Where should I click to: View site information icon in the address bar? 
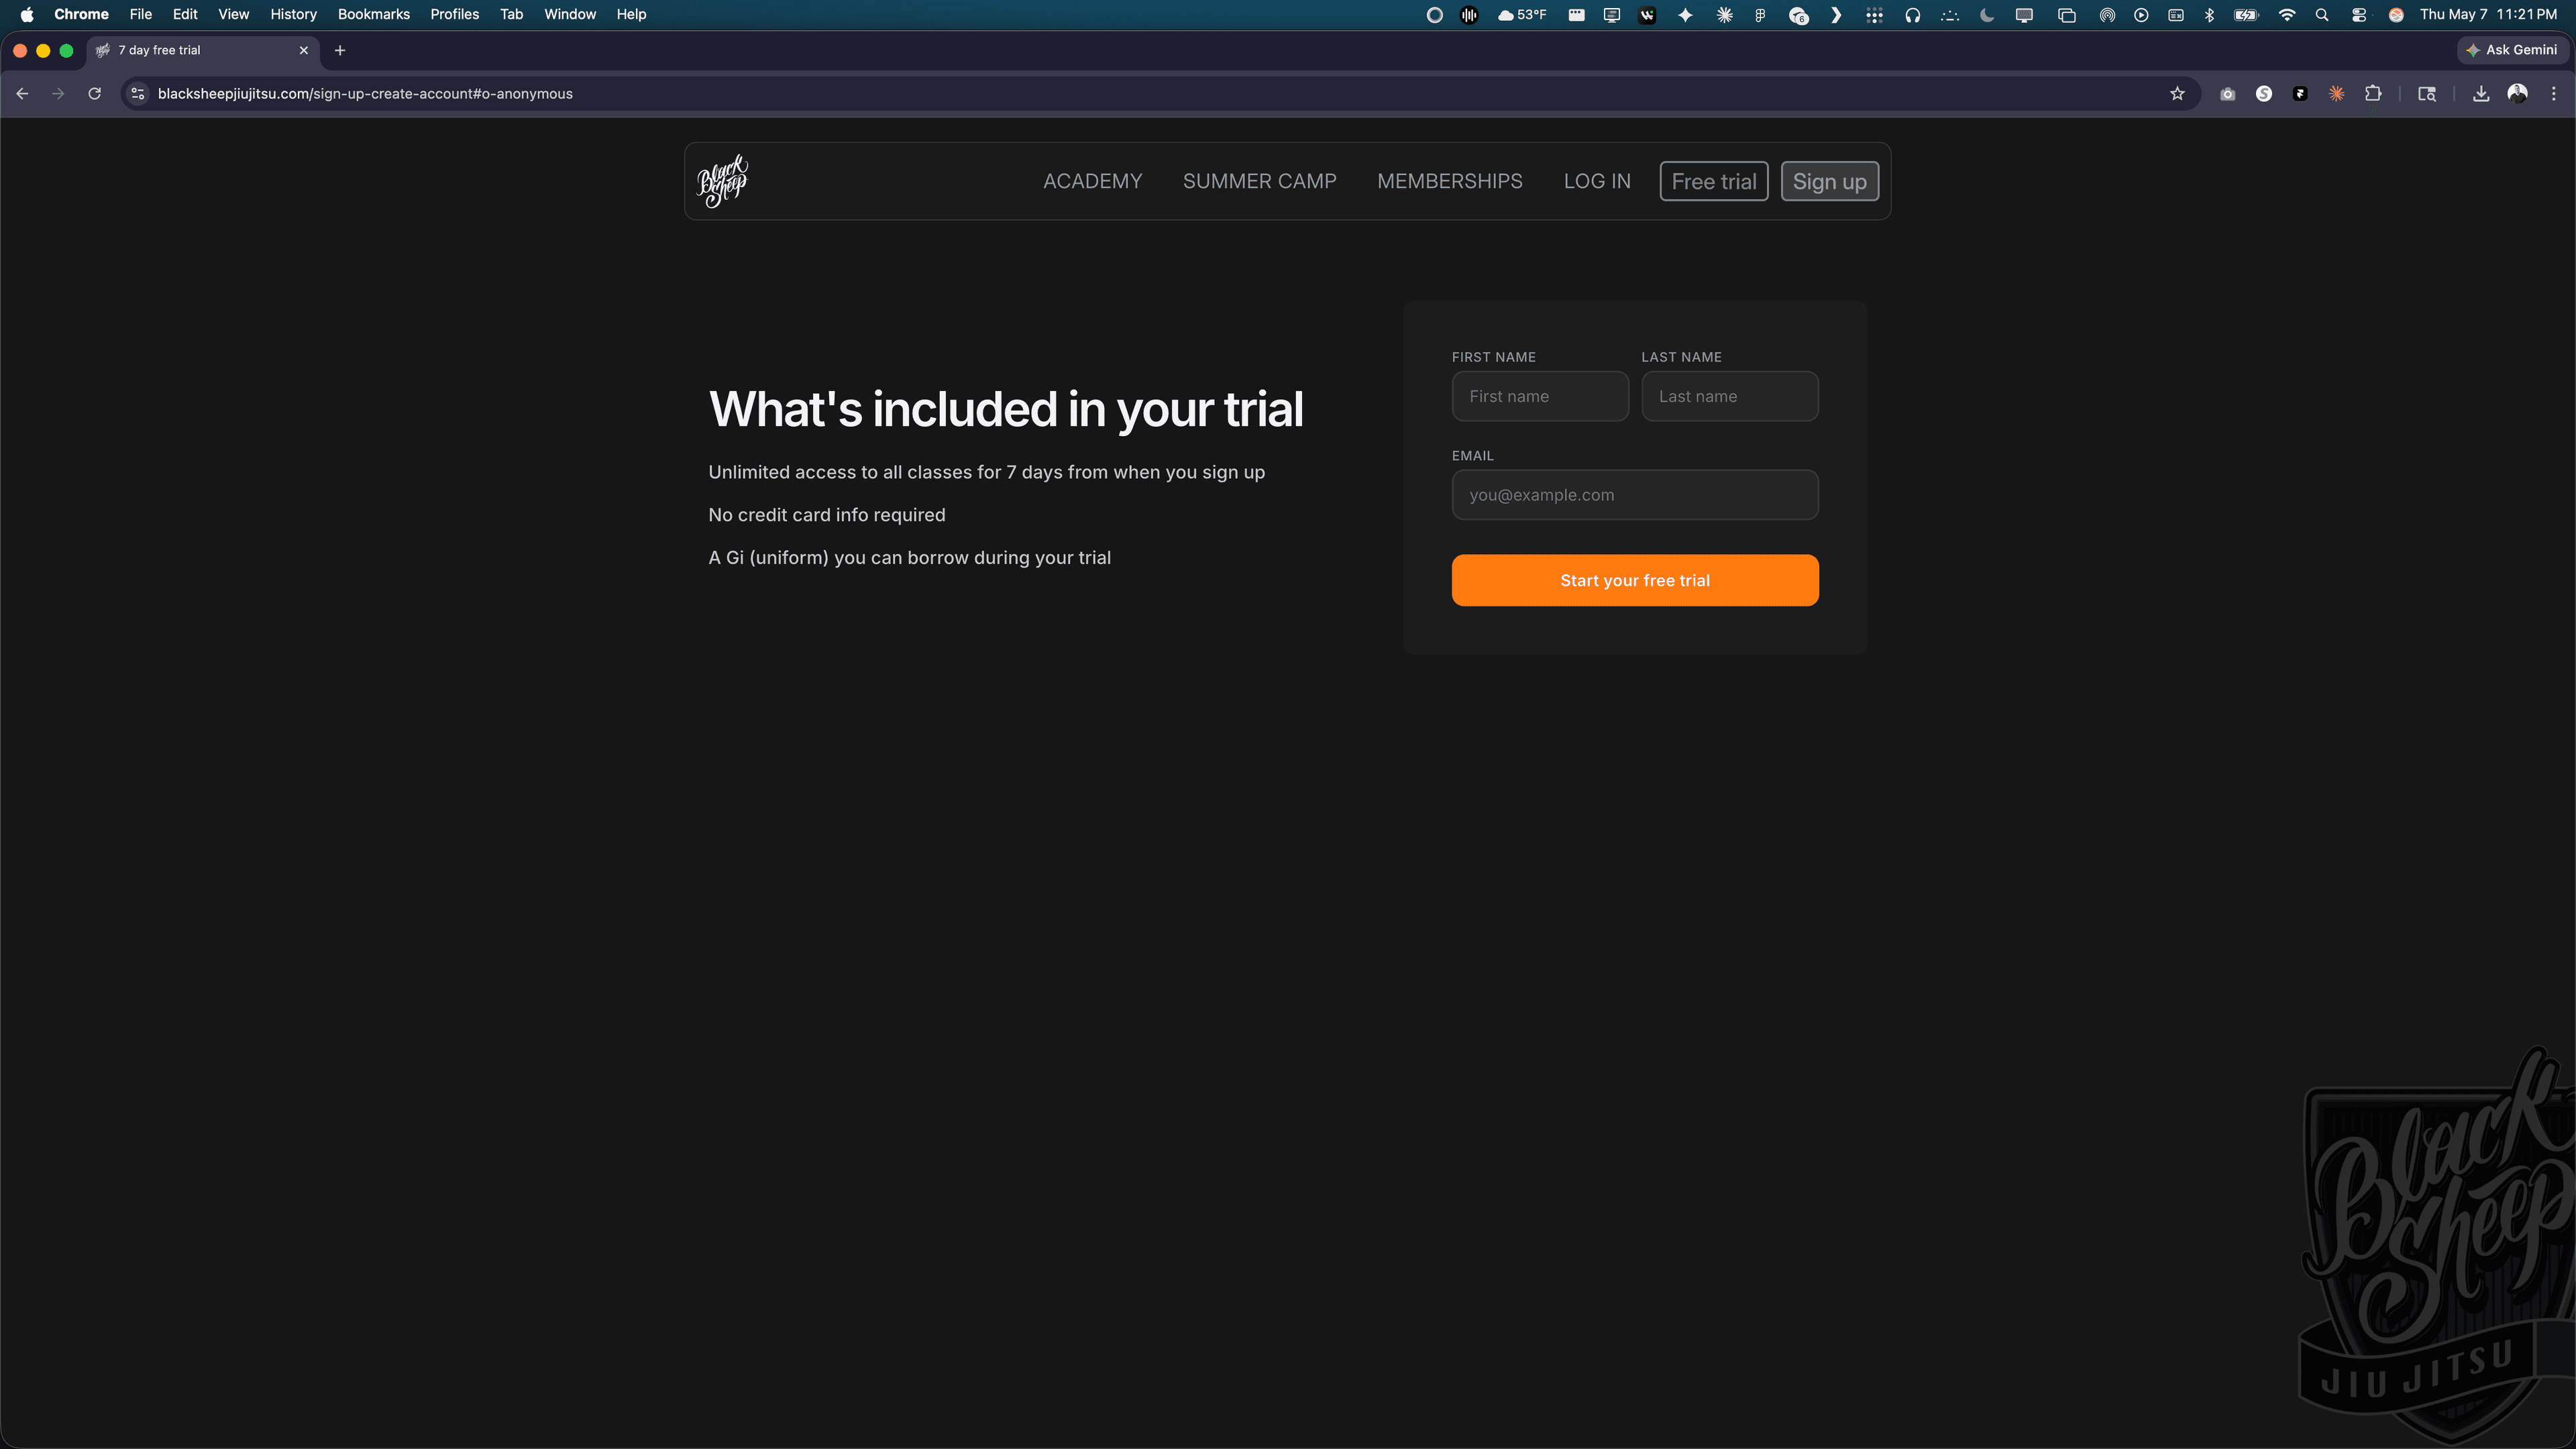click(138, 94)
